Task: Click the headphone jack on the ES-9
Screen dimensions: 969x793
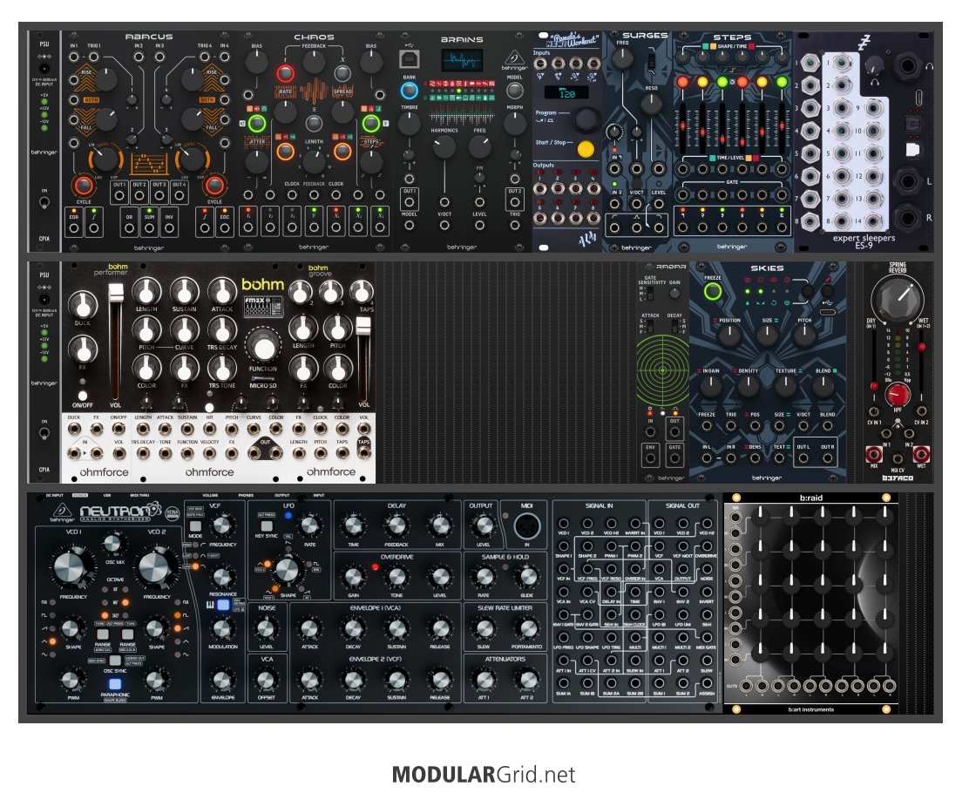Action: [907, 65]
